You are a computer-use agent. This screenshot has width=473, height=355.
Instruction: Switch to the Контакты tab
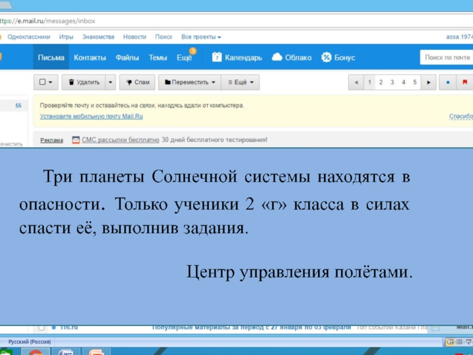[x=90, y=57]
